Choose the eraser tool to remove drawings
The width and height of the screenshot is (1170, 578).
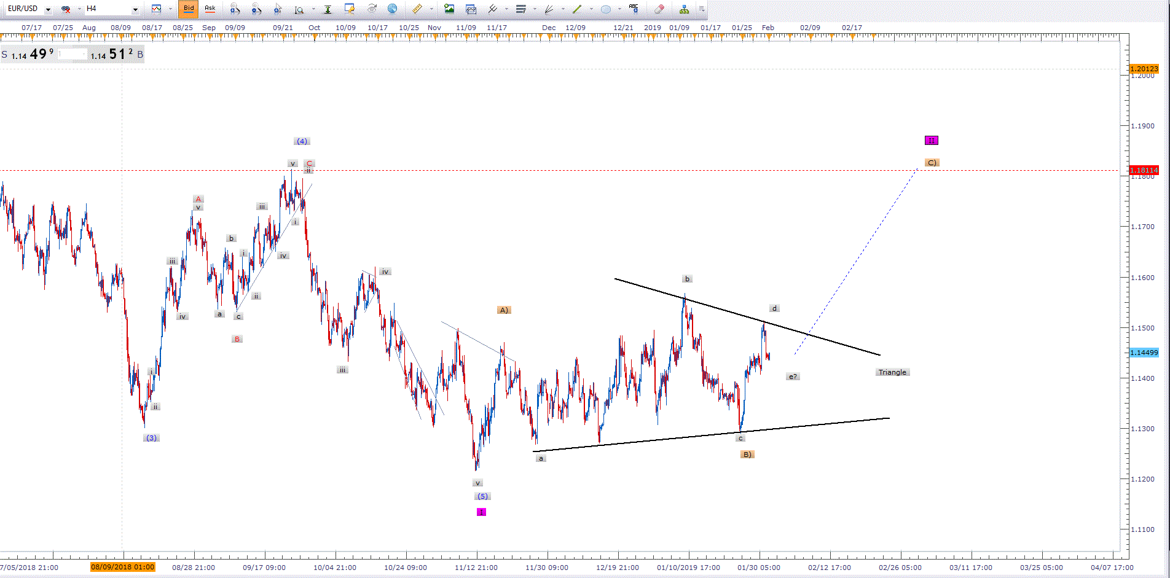click(x=659, y=9)
